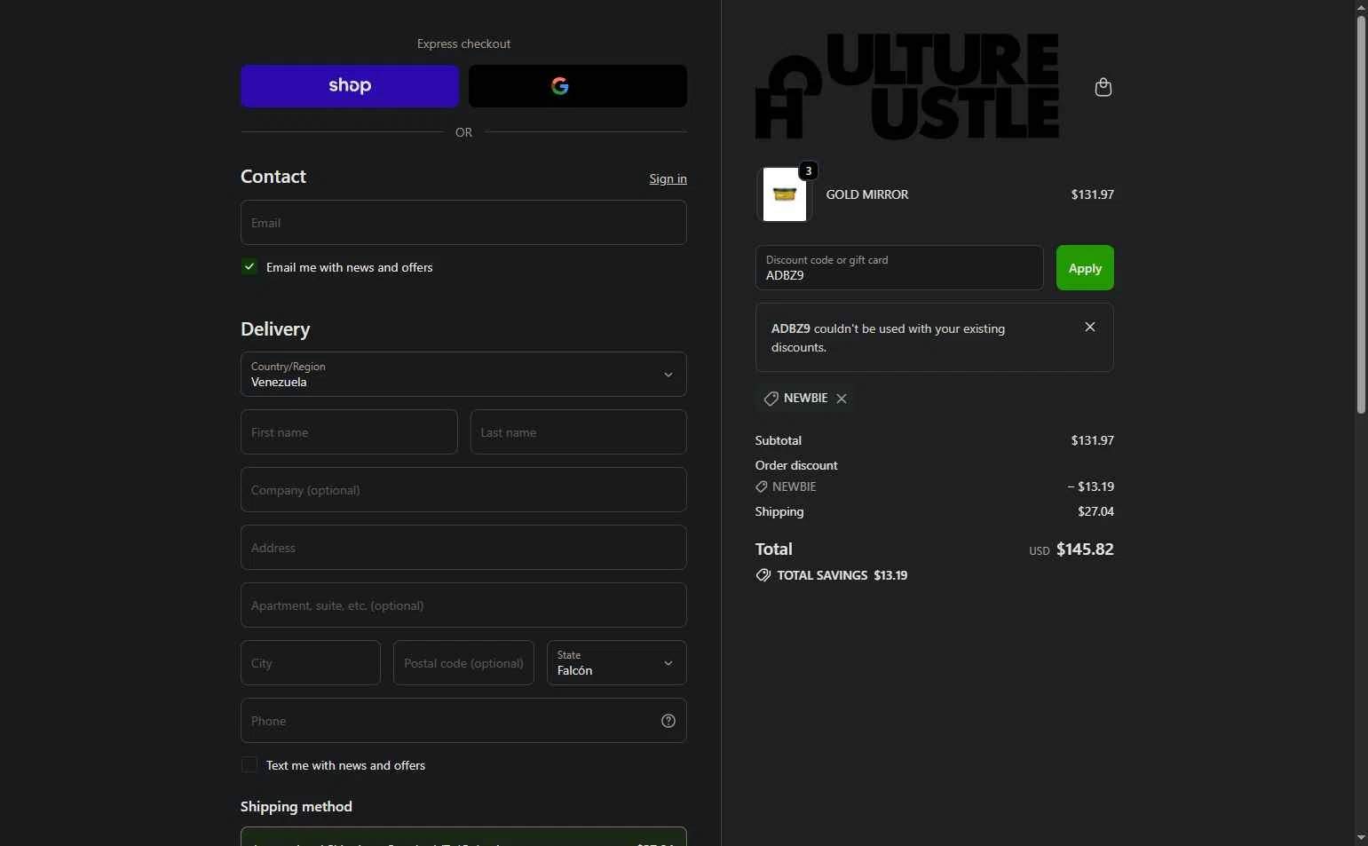Click the Shipping cost $27.04

click(x=1095, y=511)
